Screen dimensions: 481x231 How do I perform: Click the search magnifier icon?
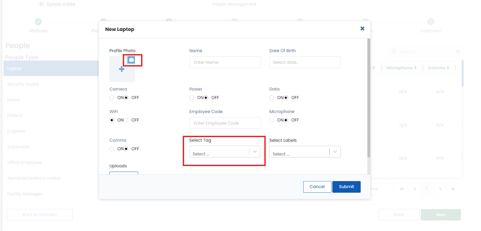394,52
